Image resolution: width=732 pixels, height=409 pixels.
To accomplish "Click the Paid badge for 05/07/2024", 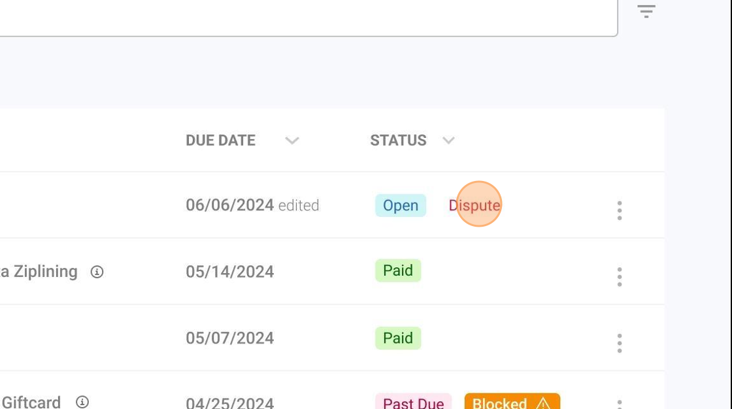I will click(x=398, y=338).
